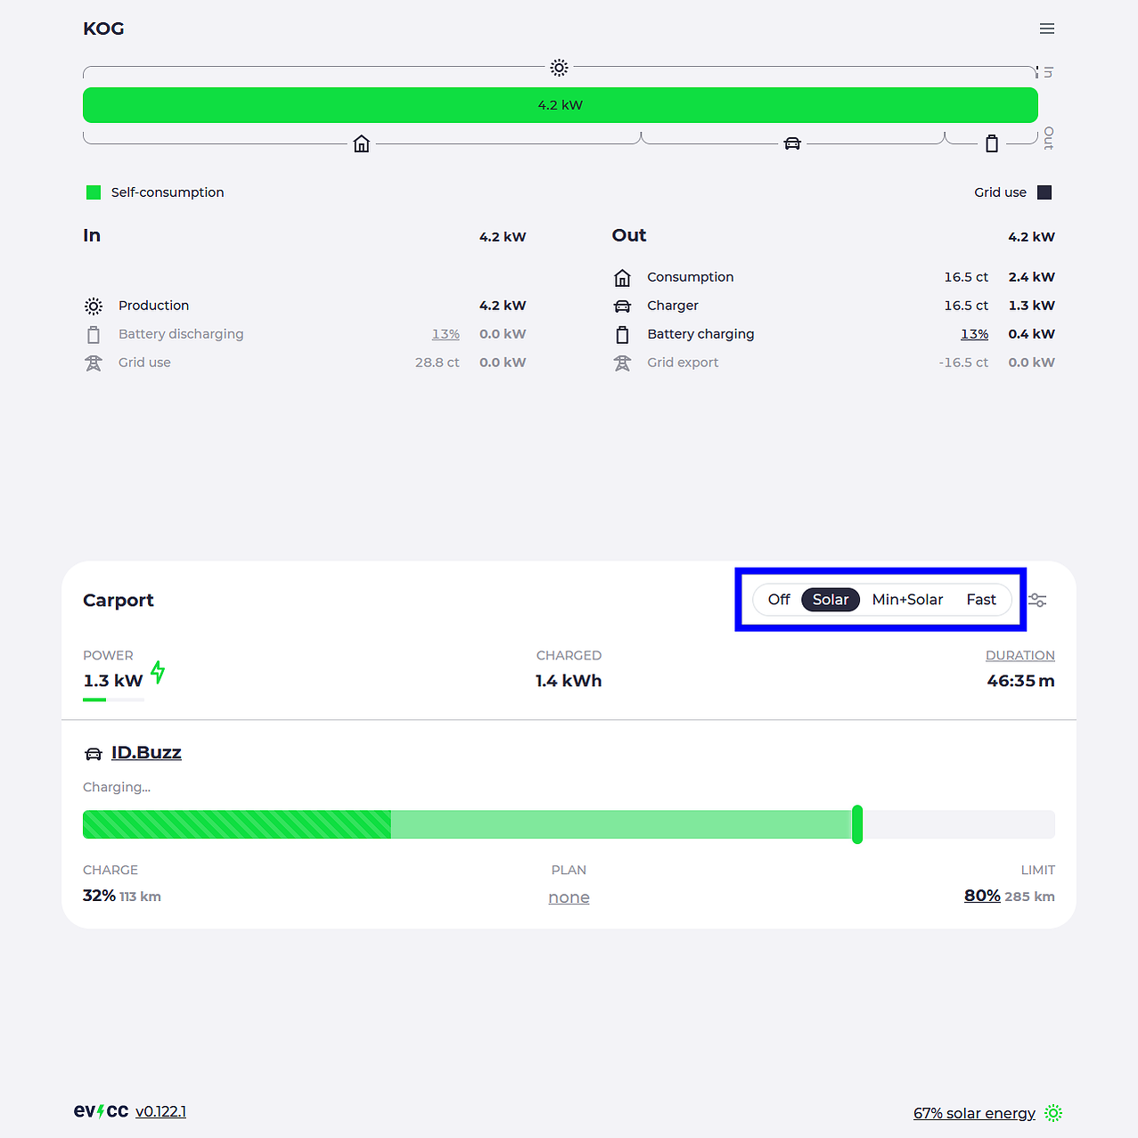
Task: Open the ID.Buzz vehicle selector
Action: coord(146,752)
